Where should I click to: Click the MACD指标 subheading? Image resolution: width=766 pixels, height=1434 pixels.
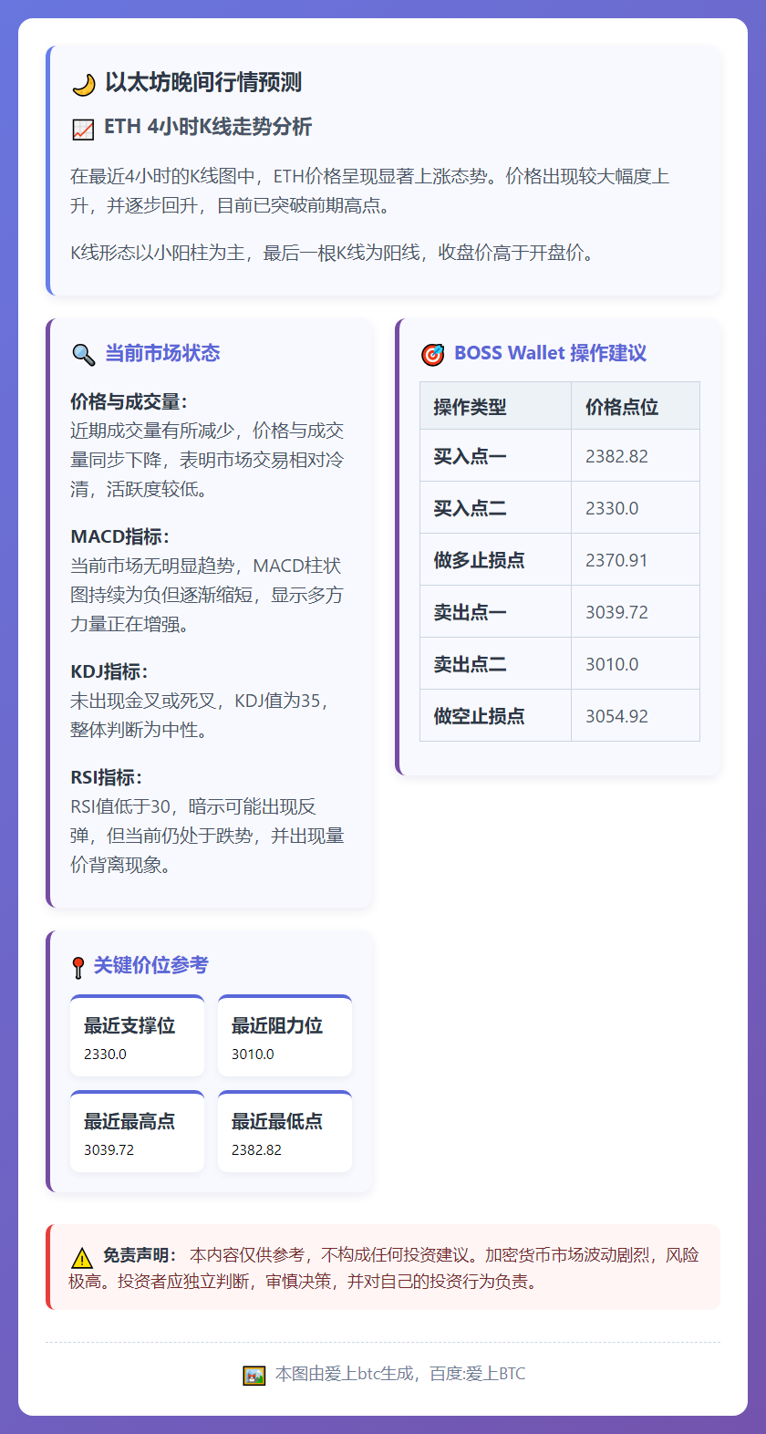pyautogui.click(x=119, y=536)
